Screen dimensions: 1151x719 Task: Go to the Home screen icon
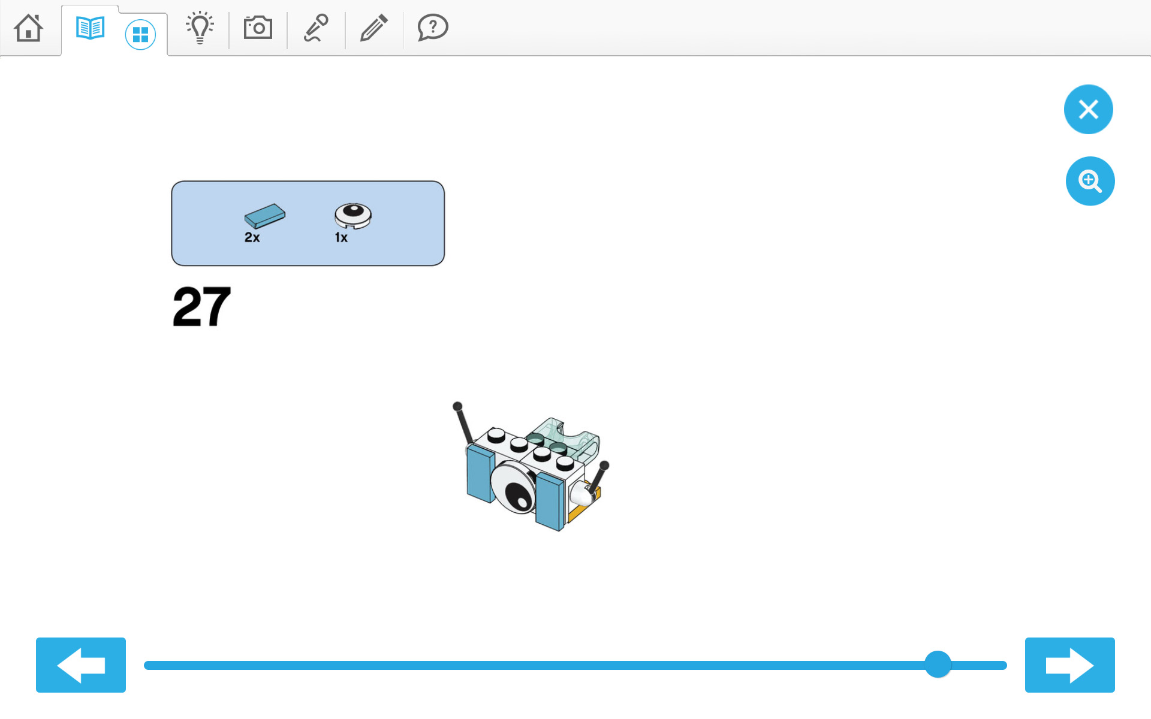click(29, 28)
